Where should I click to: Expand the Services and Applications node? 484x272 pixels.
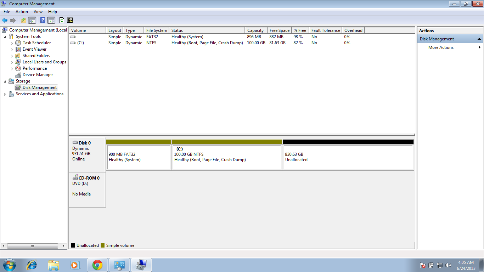[x=5, y=94]
